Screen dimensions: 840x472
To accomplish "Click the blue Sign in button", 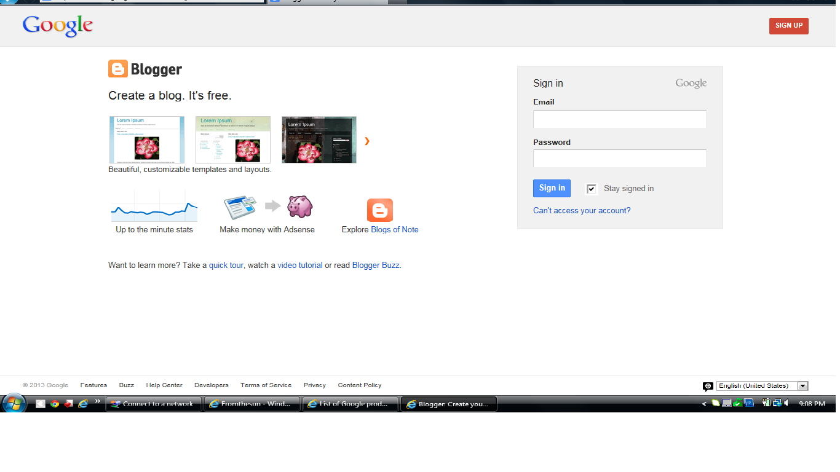I will 552,188.
